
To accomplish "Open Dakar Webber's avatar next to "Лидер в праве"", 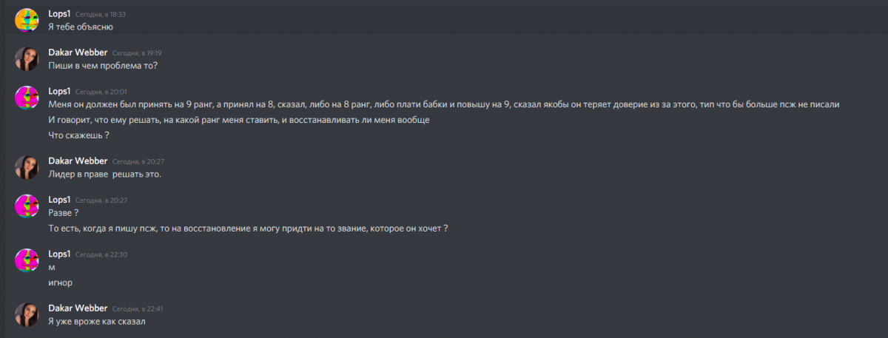I will tap(27, 167).
